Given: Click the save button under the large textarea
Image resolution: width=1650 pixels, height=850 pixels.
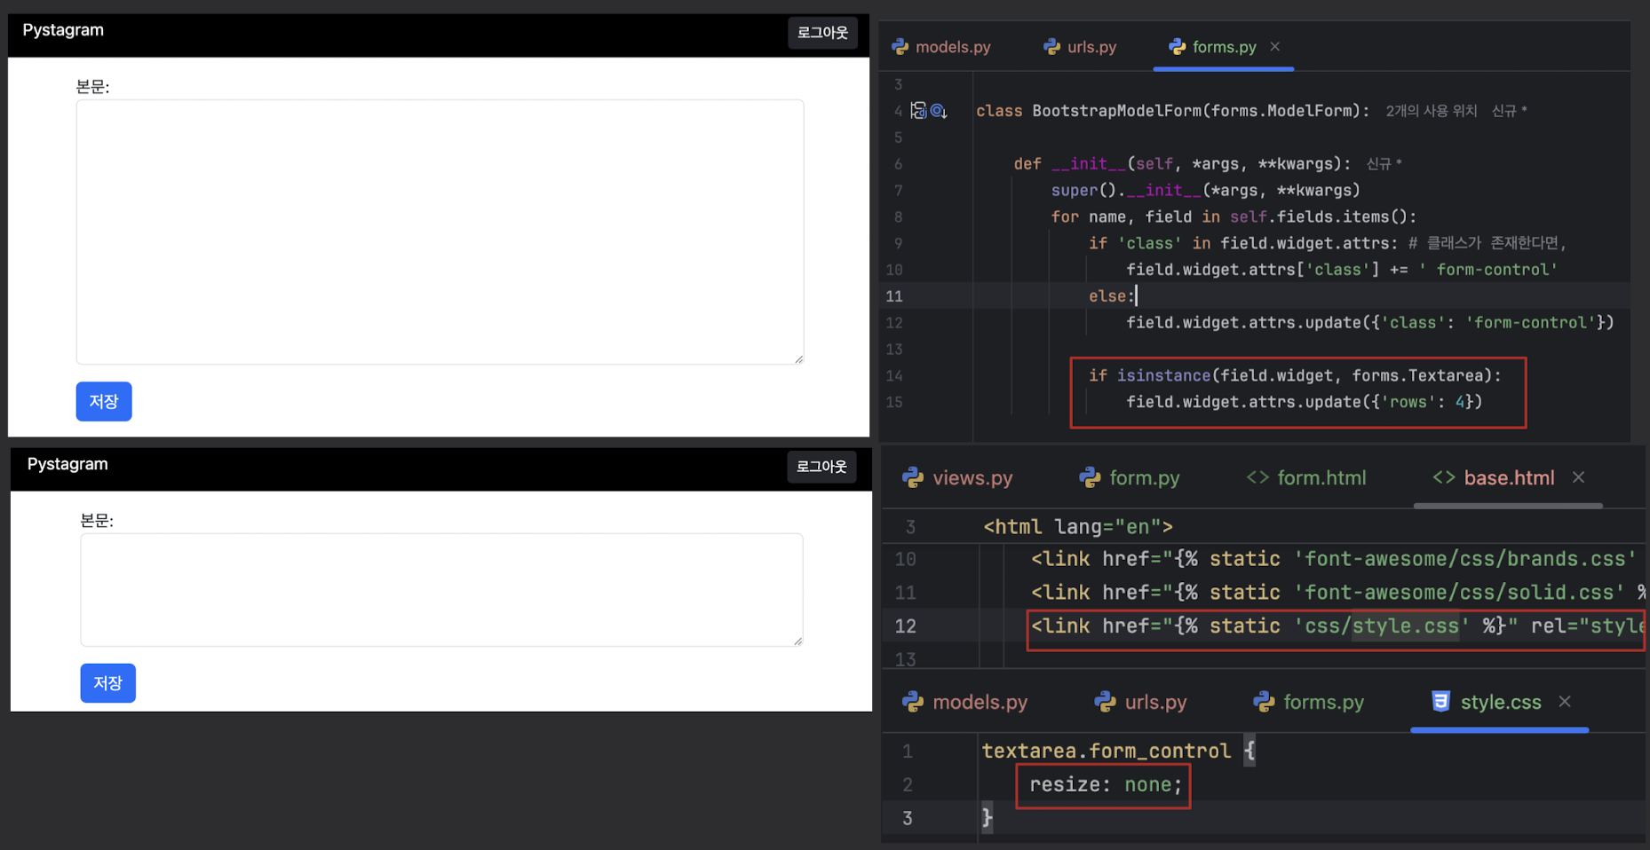Looking at the screenshot, I should coord(104,401).
